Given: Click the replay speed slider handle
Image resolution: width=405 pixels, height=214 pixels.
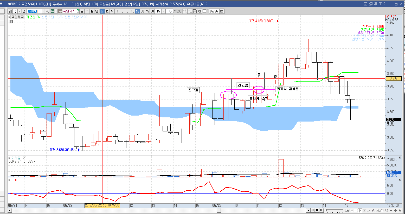Looking at the screenshot, I should (x=326, y=210).
